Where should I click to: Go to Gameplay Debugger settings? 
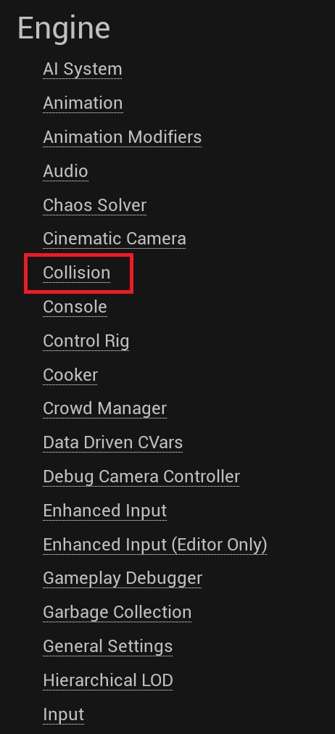pos(123,579)
